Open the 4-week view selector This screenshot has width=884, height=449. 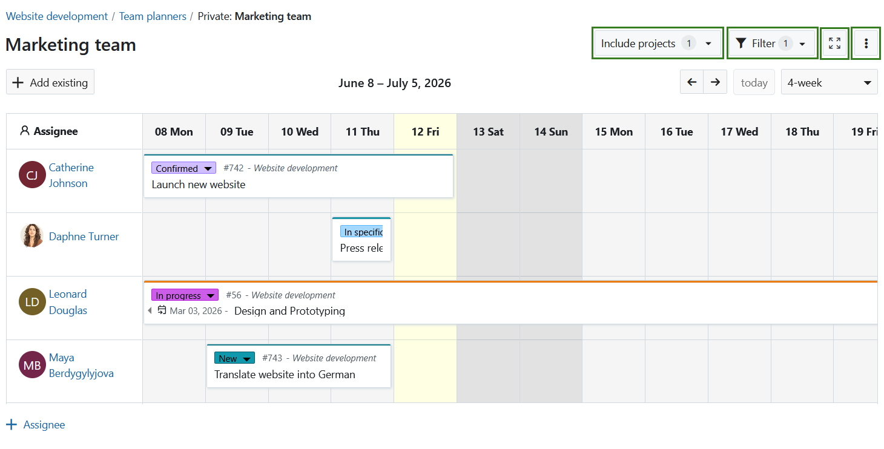point(829,82)
